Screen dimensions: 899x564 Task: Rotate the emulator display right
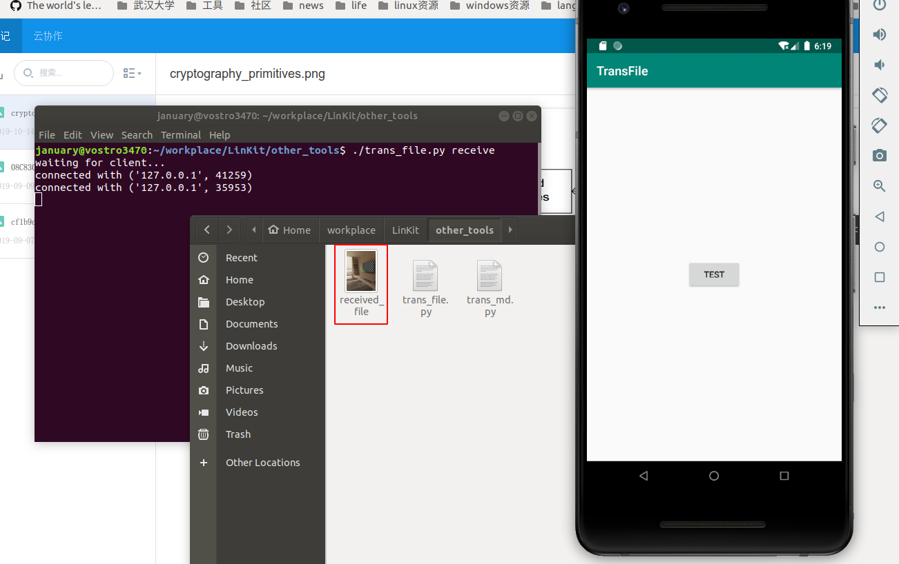coord(879,125)
